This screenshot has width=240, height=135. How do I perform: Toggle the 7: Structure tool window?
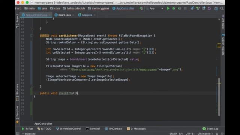click(x=17, y=92)
